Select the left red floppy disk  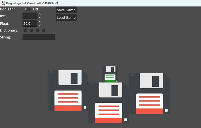pyautogui.click(x=68, y=91)
